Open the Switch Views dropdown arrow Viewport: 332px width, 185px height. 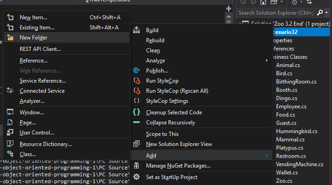click(x=281, y=2)
